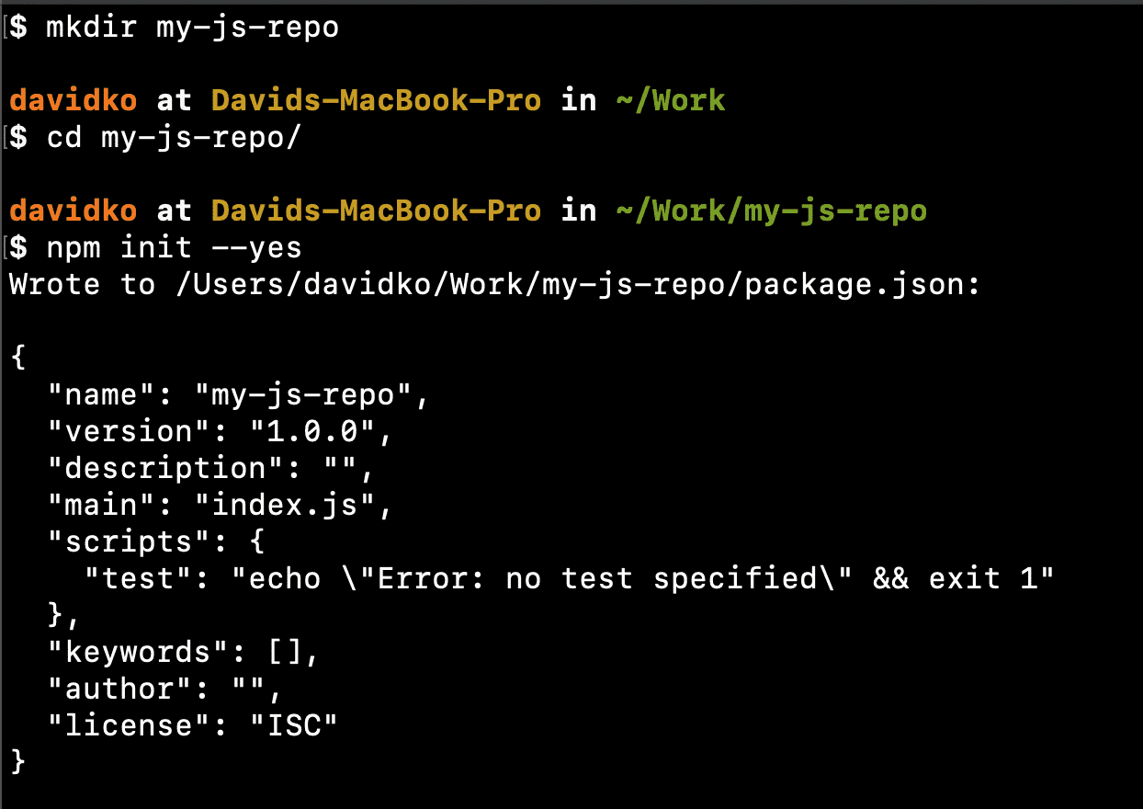Click the opening curly brace of JSON
The width and height of the screenshot is (1143, 809).
pyautogui.click(x=17, y=359)
